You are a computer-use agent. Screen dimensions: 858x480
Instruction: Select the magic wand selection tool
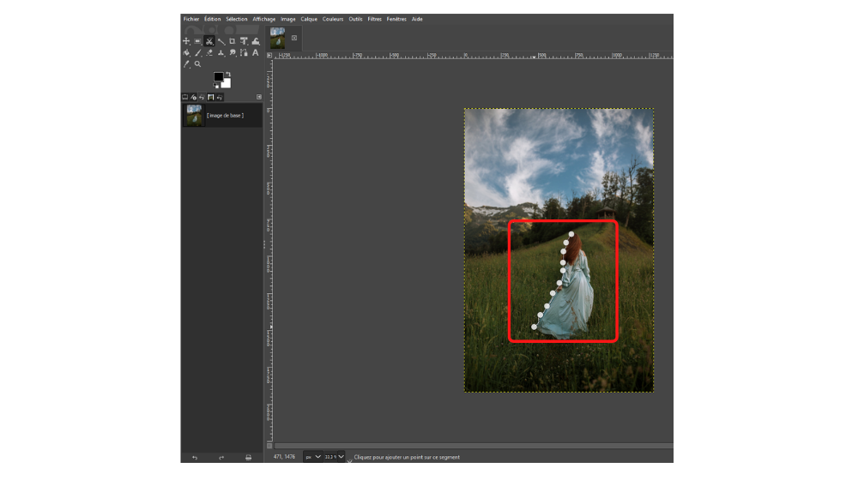(221, 41)
